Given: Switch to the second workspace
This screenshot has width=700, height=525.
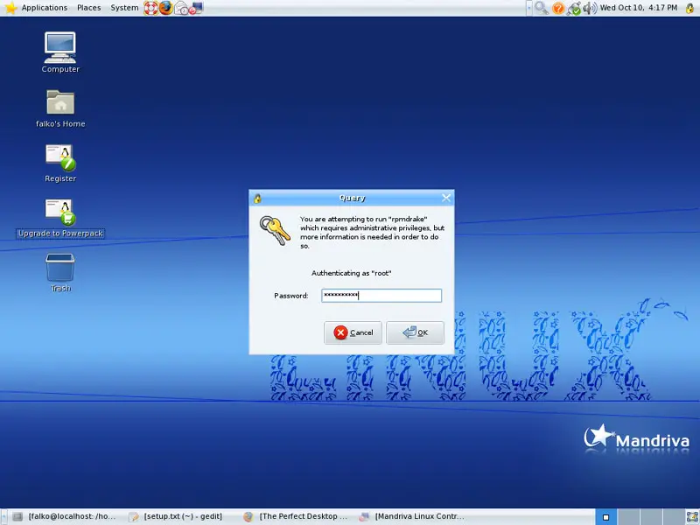Looking at the screenshot, I should pyautogui.click(x=628, y=517).
